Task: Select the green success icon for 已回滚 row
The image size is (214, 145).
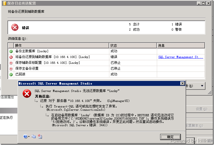Action: (x=11, y=74)
